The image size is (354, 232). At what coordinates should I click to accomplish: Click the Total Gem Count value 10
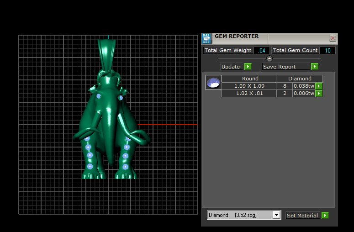pyautogui.click(x=328, y=51)
